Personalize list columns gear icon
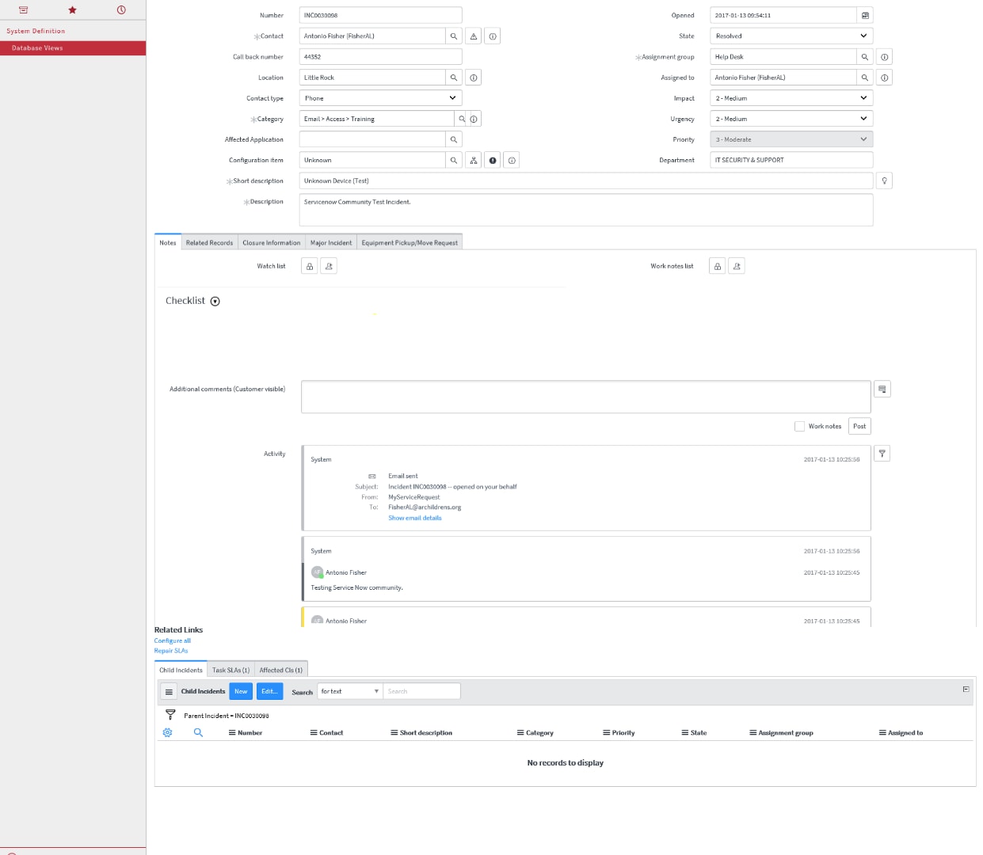Image resolution: width=983 pixels, height=855 pixels. [x=167, y=733]
